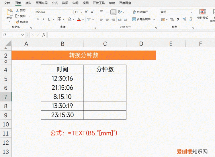The image size is (215, 157).
Task: Align text left in cell
Action: [101, 19]
